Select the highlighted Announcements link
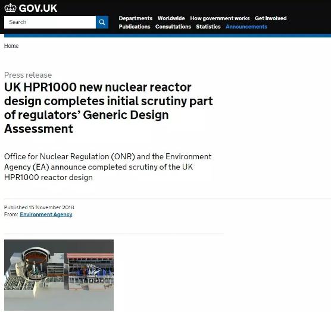Screen dimensions: 331x312 tap(246, 27)
